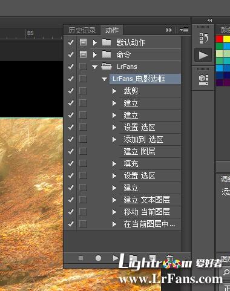
Task: Toggle the checkmark for LrFans set
Action: point(71,67)
